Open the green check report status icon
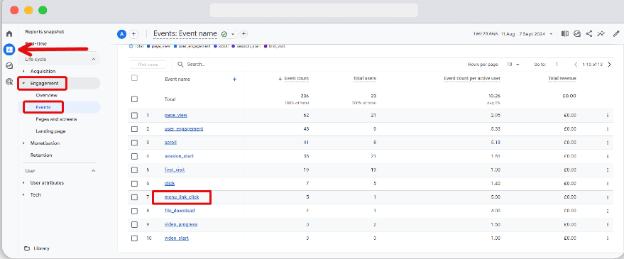The height and width of the screenshot is (259, 624). (224, 34)
